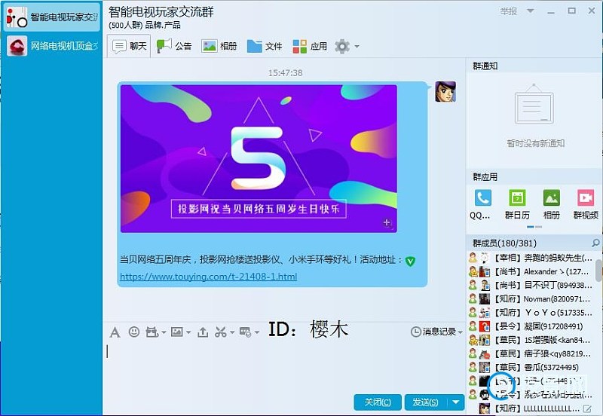Click the edit icon beside LLLLLLL member

pos(587,408)
